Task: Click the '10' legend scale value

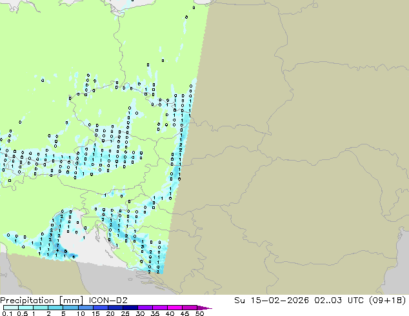Action: 81,313
